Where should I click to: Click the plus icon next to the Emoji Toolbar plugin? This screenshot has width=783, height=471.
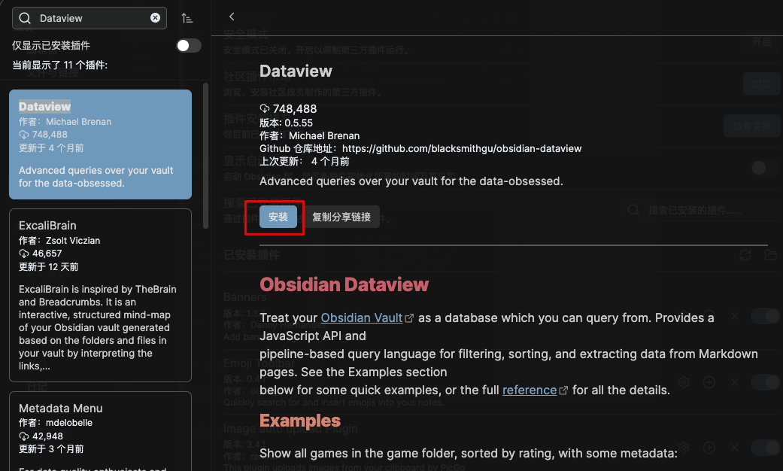pyautogui.click(x=709, y=382)
